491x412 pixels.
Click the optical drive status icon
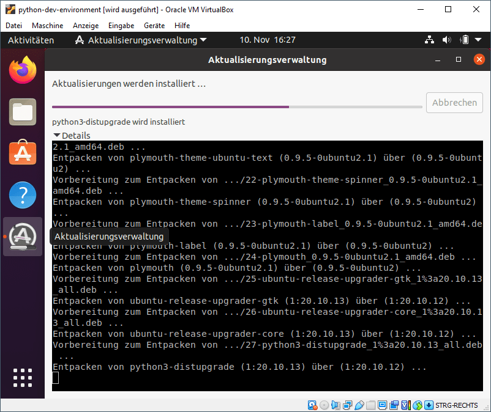click(323, 405)
